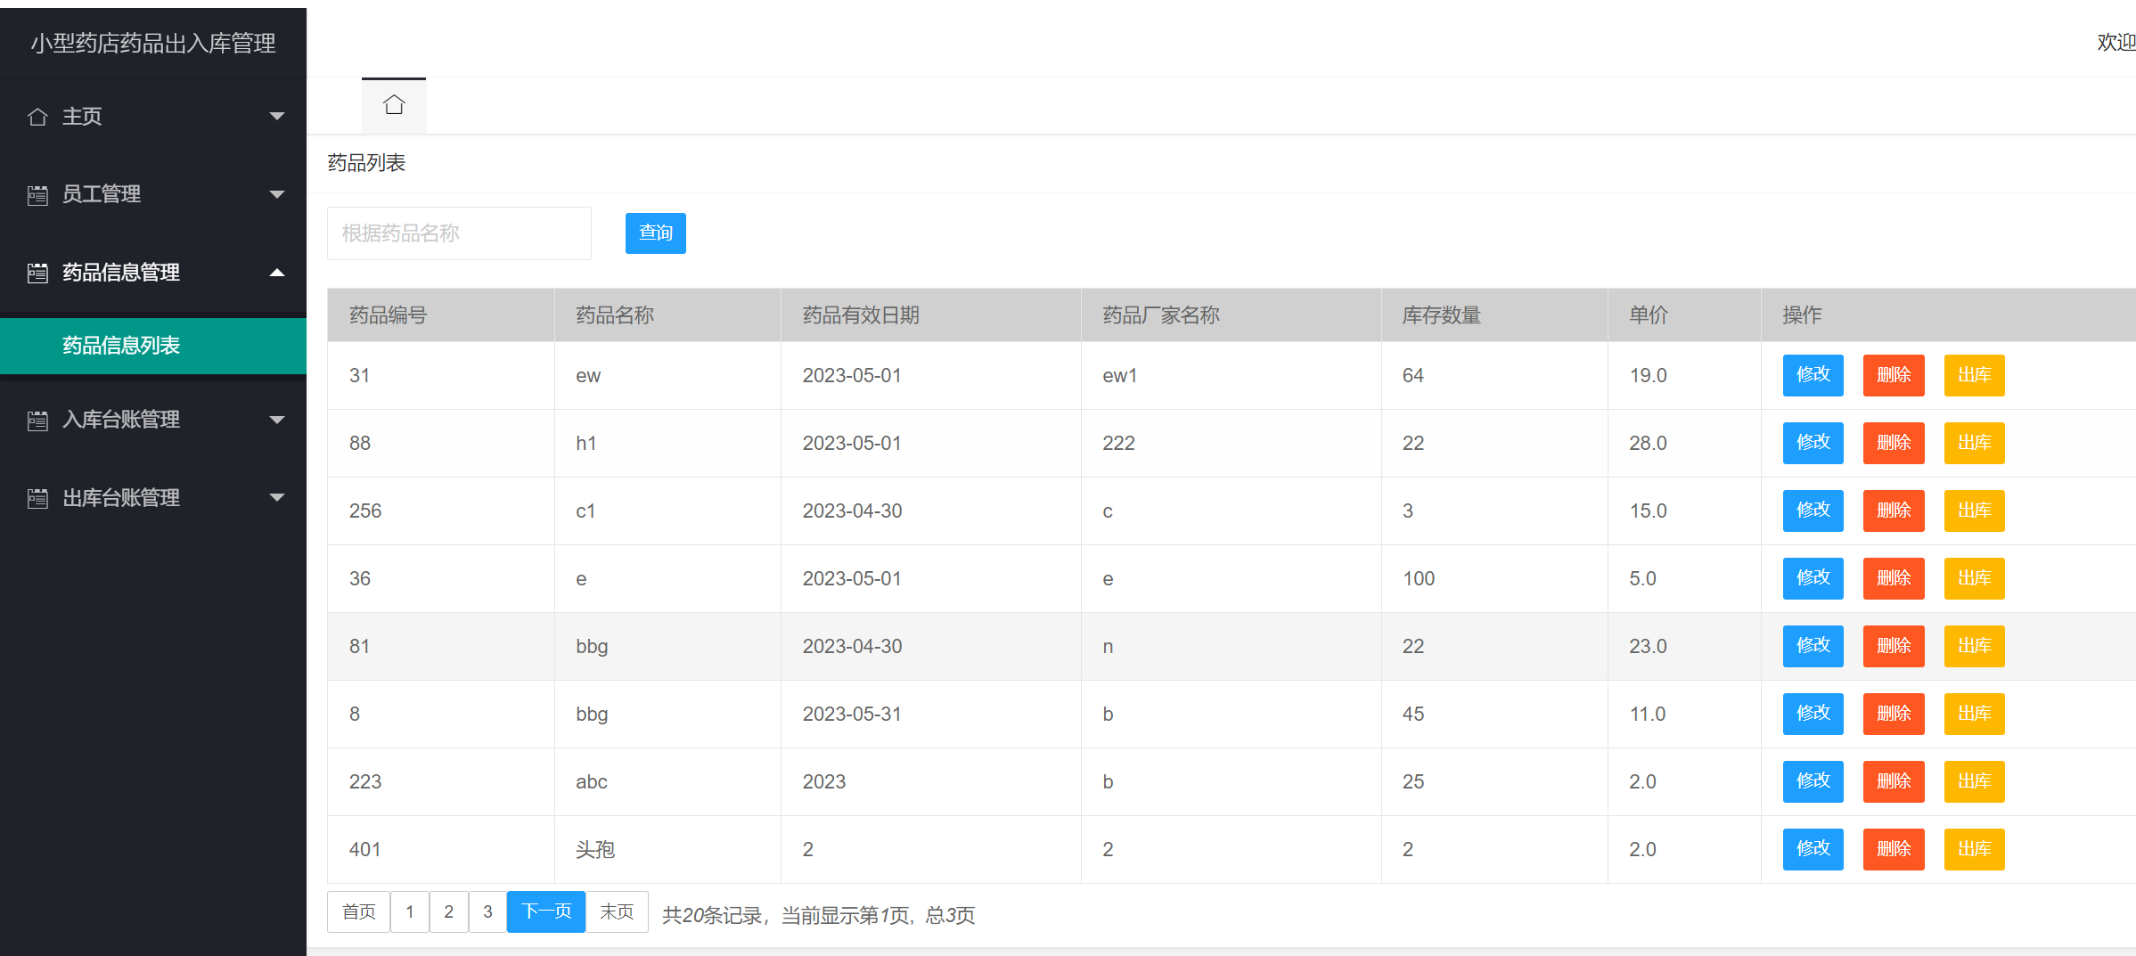This screenshot has height=956, width=2136.
Task: Open the 出库台账管理 menu item
Action: pos(119,498)
